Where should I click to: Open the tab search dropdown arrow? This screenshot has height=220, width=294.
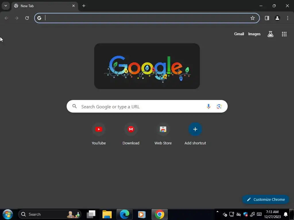coord(6,6)
